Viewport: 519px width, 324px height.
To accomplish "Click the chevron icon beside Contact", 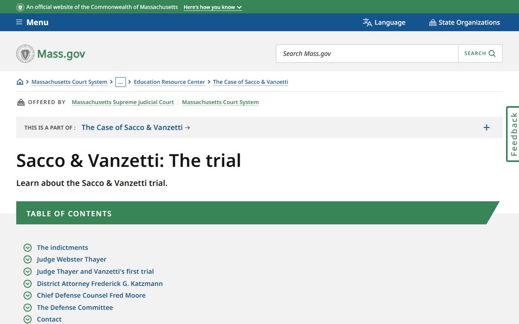I will (x=28, y=319).
